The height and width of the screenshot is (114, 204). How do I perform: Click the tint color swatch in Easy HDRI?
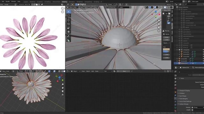click(166, 49)
